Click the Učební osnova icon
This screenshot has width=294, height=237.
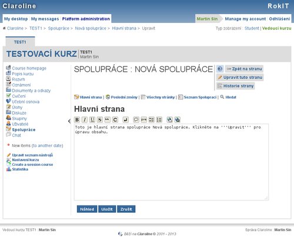[8, 101]
